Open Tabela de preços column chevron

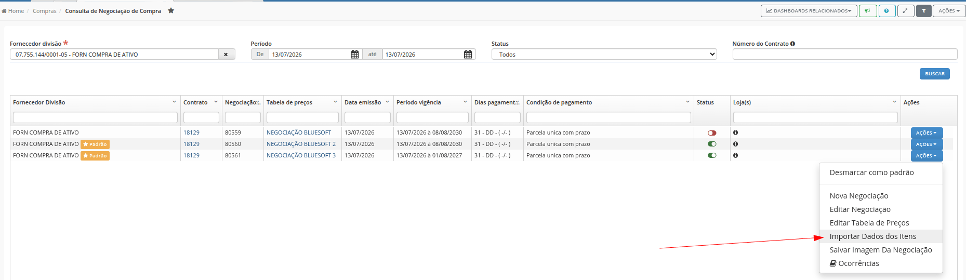pyautogui.click(x=335, y=102)
